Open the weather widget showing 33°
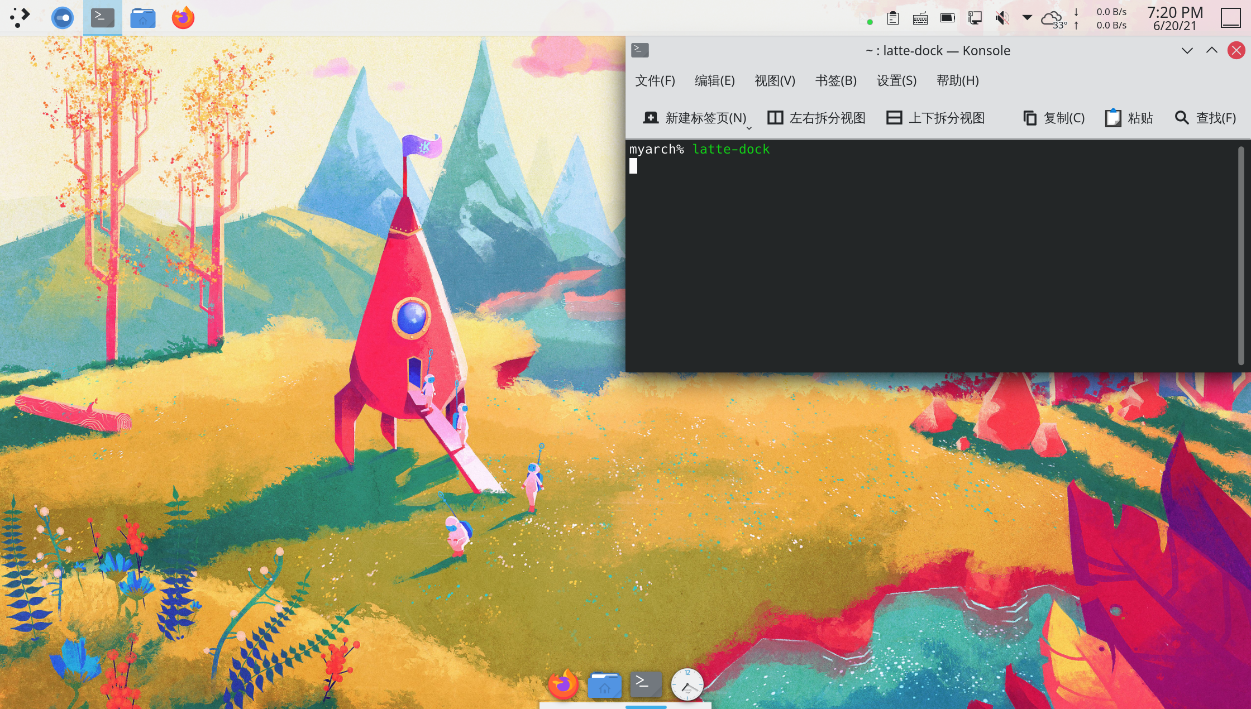The height and width of the screenshot is (709, 1251). (x=1053, y=19)
